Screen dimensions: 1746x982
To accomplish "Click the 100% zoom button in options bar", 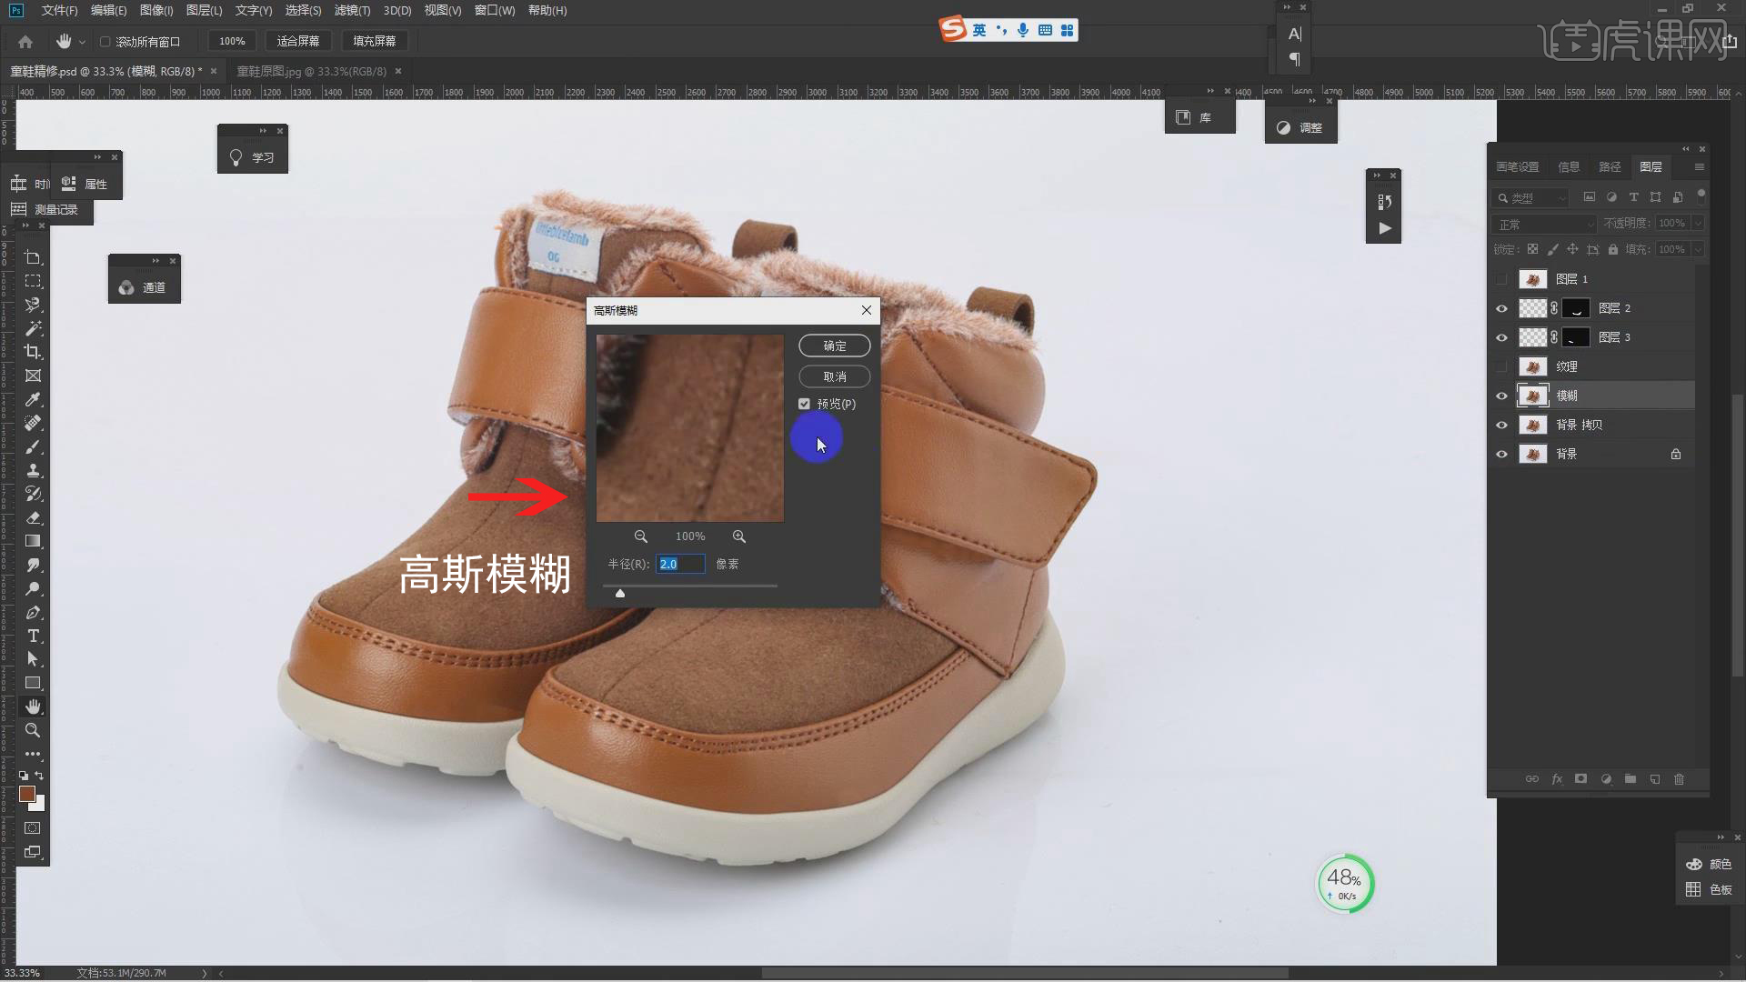I will (x=232, y=41).
